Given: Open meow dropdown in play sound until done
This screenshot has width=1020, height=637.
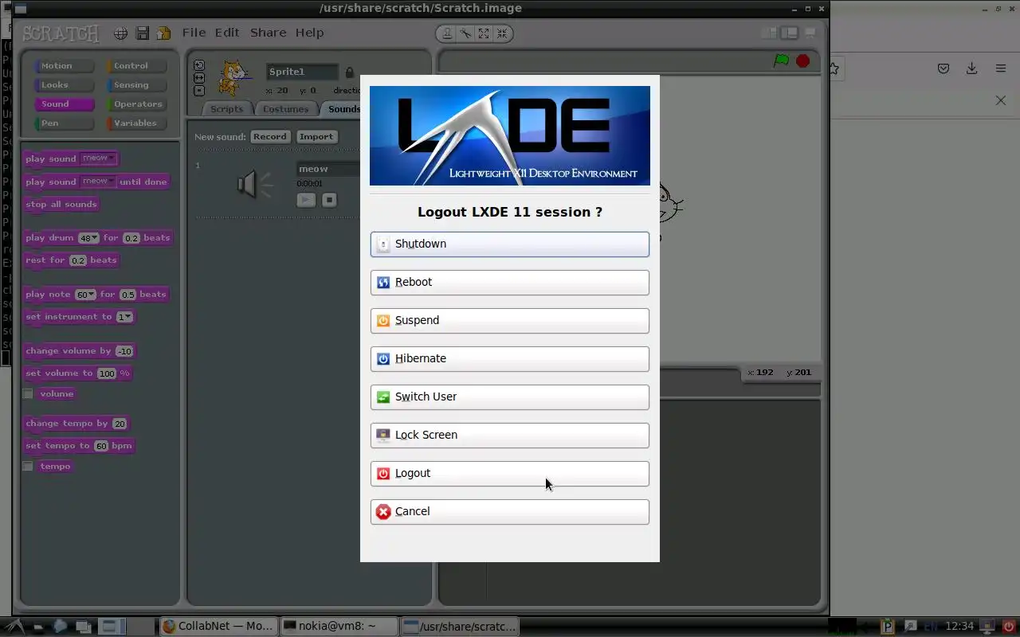Looking at the screenshot, I should pos(99,182).
